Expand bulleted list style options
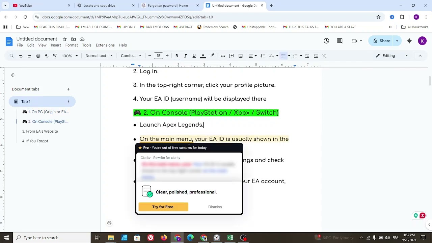This screenshot has height=243, width=432. (x=289, y=56)
